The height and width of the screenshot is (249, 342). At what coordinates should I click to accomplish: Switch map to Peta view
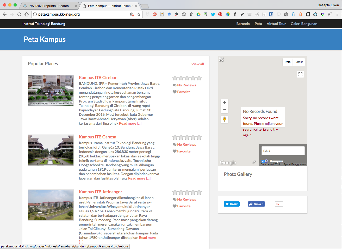coord(288,62)
